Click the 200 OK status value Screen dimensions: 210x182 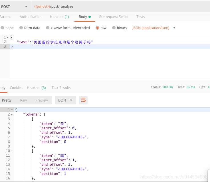click(x=168, y=87)
